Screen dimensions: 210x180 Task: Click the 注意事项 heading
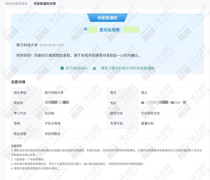click(x=16, y=146)
